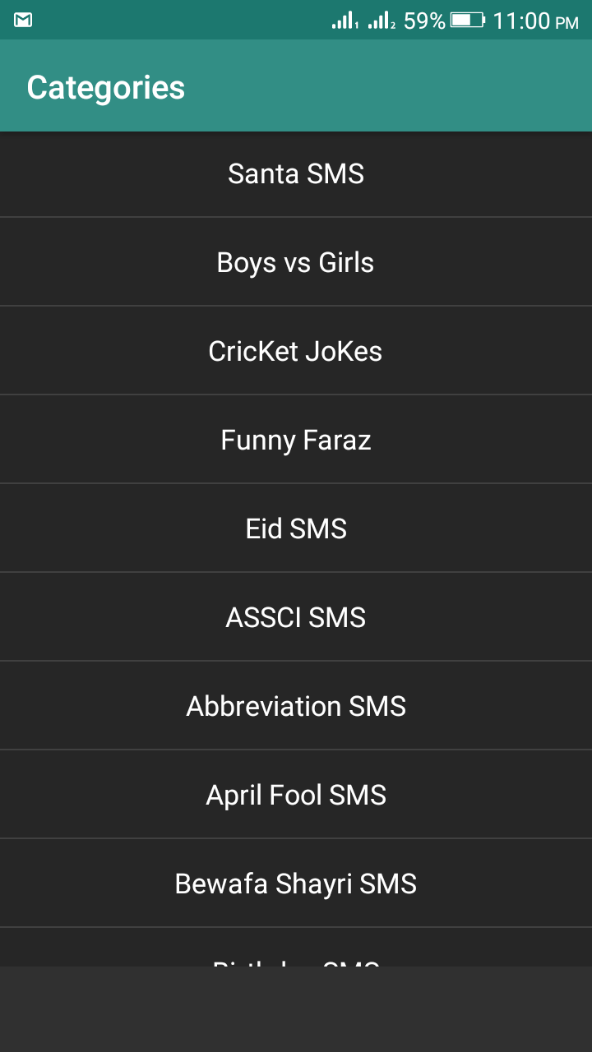
Task: Select the Boys vs Girls category
Action: (x=296, y=263)
